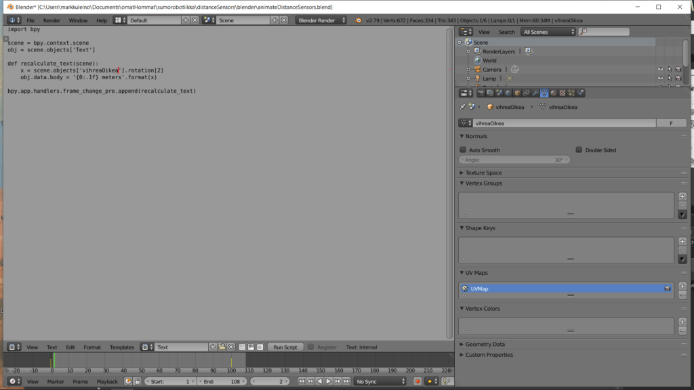Open the Object Constraints chain-link icon
Screen dimensions: 694x390
coord(527,93)
